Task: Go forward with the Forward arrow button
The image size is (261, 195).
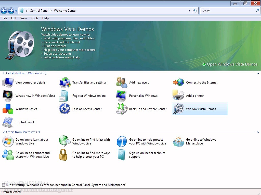Action: [11, 11]
